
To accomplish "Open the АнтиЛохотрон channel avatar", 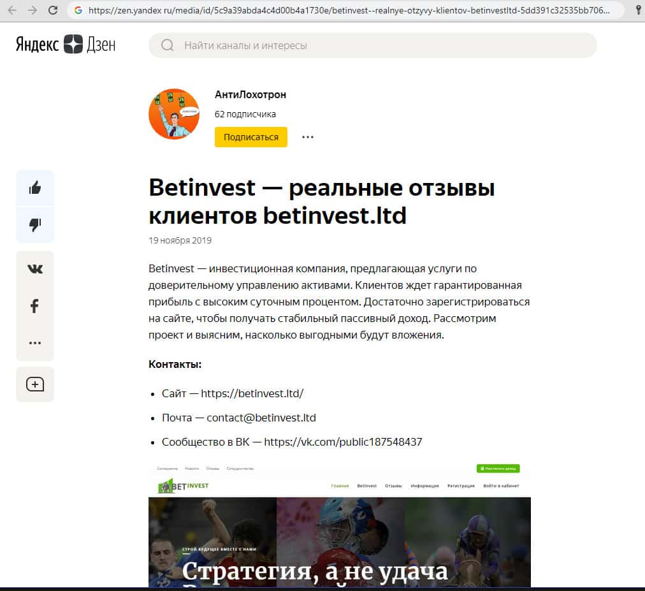I will coord(174,114).
